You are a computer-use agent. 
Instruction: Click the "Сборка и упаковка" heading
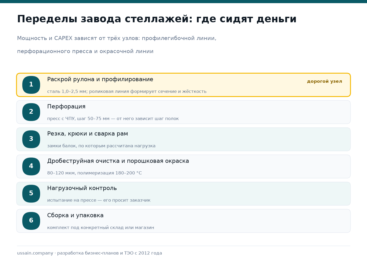click(75, 215)
